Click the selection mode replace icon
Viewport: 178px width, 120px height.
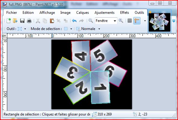[x=66, y=29]
